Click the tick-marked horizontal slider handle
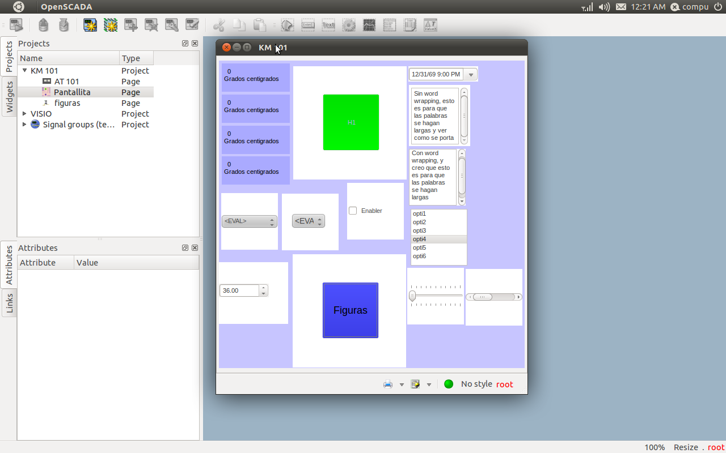 pos(412,296)
